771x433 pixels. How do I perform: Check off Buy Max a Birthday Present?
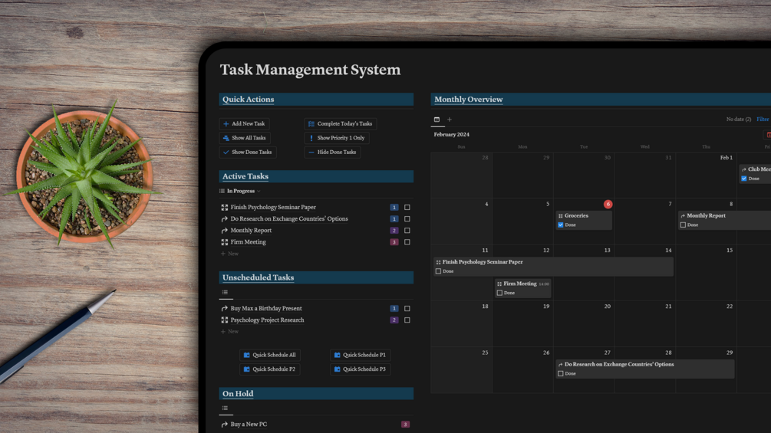tap(407, 308)
